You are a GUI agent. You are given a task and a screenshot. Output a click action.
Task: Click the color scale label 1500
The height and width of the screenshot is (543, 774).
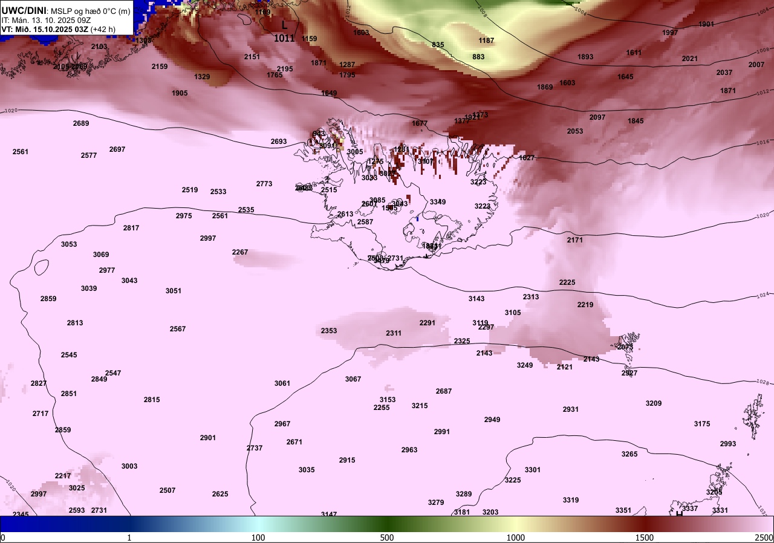coord(645,538)
